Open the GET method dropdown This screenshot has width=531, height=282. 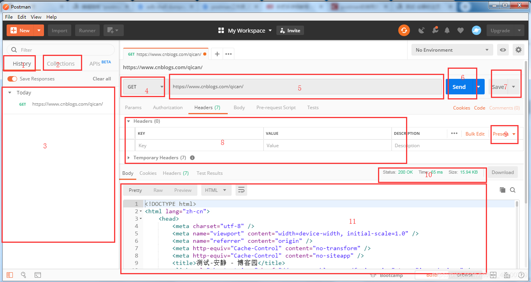click(x=143, y=87)
